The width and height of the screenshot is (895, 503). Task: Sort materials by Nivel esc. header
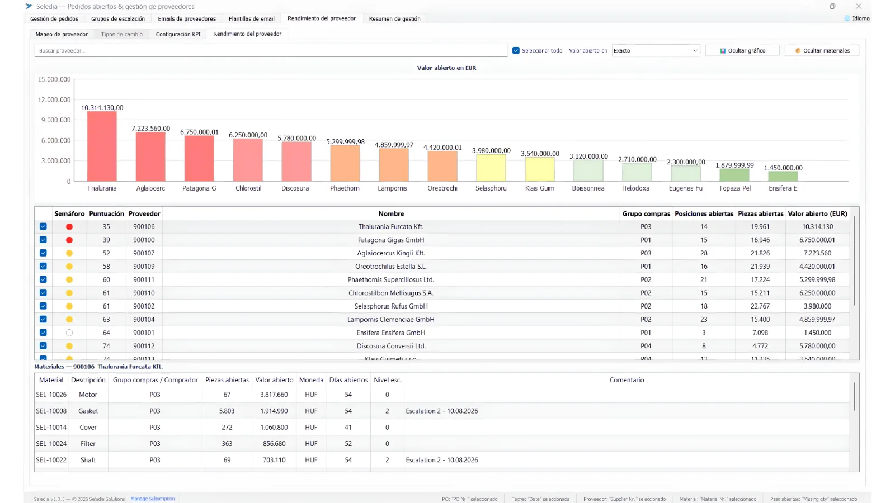(x=387, y=380)
